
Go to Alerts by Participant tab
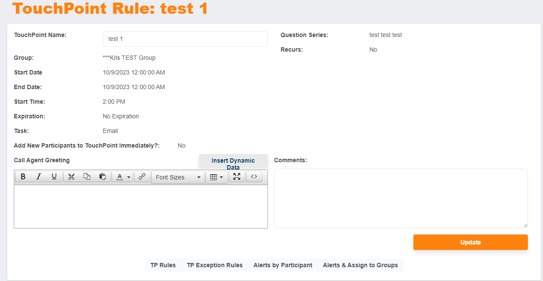point(282,265)
